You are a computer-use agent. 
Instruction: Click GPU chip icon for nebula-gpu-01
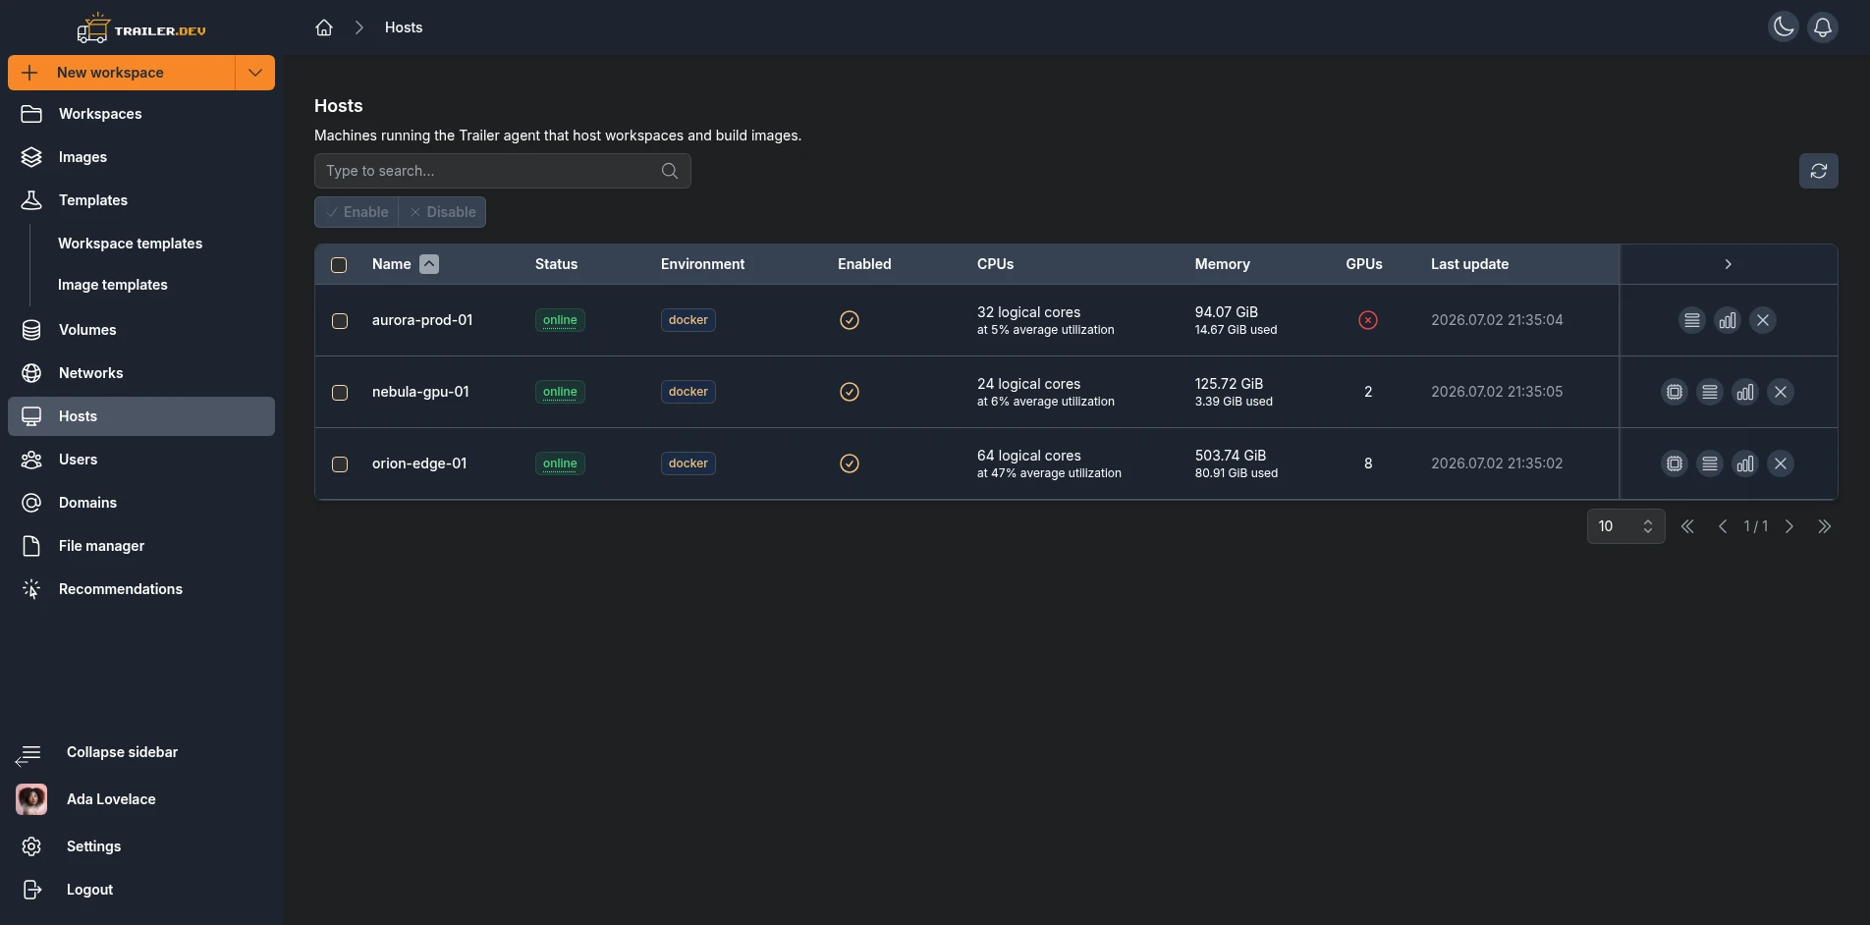(1675, 392)
